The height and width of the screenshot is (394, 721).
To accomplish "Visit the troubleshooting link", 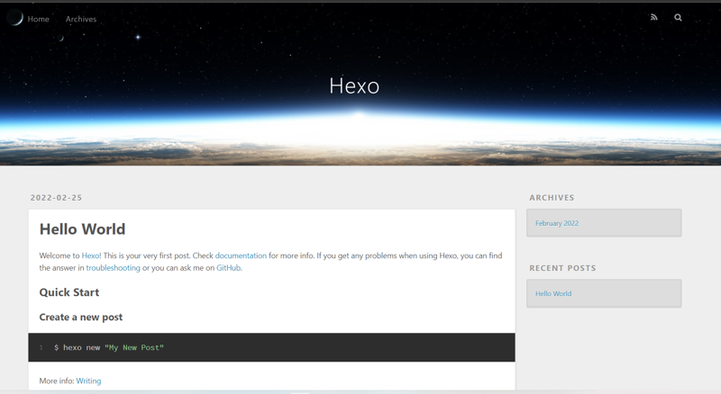I will (113, 268).
